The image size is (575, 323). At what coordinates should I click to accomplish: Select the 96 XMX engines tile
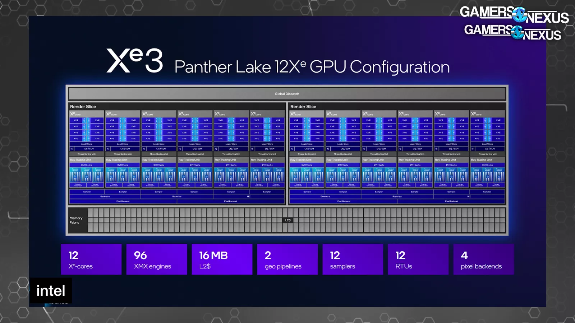tap(157, 259)
